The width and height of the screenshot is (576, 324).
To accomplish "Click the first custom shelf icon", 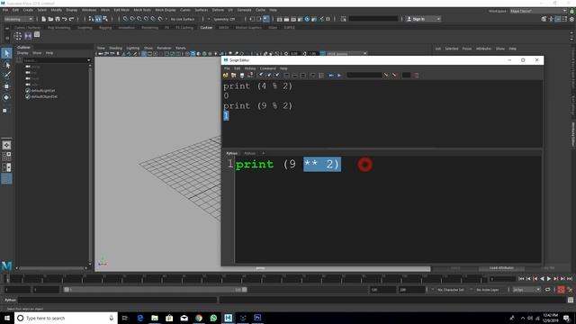I will point(18,36).
